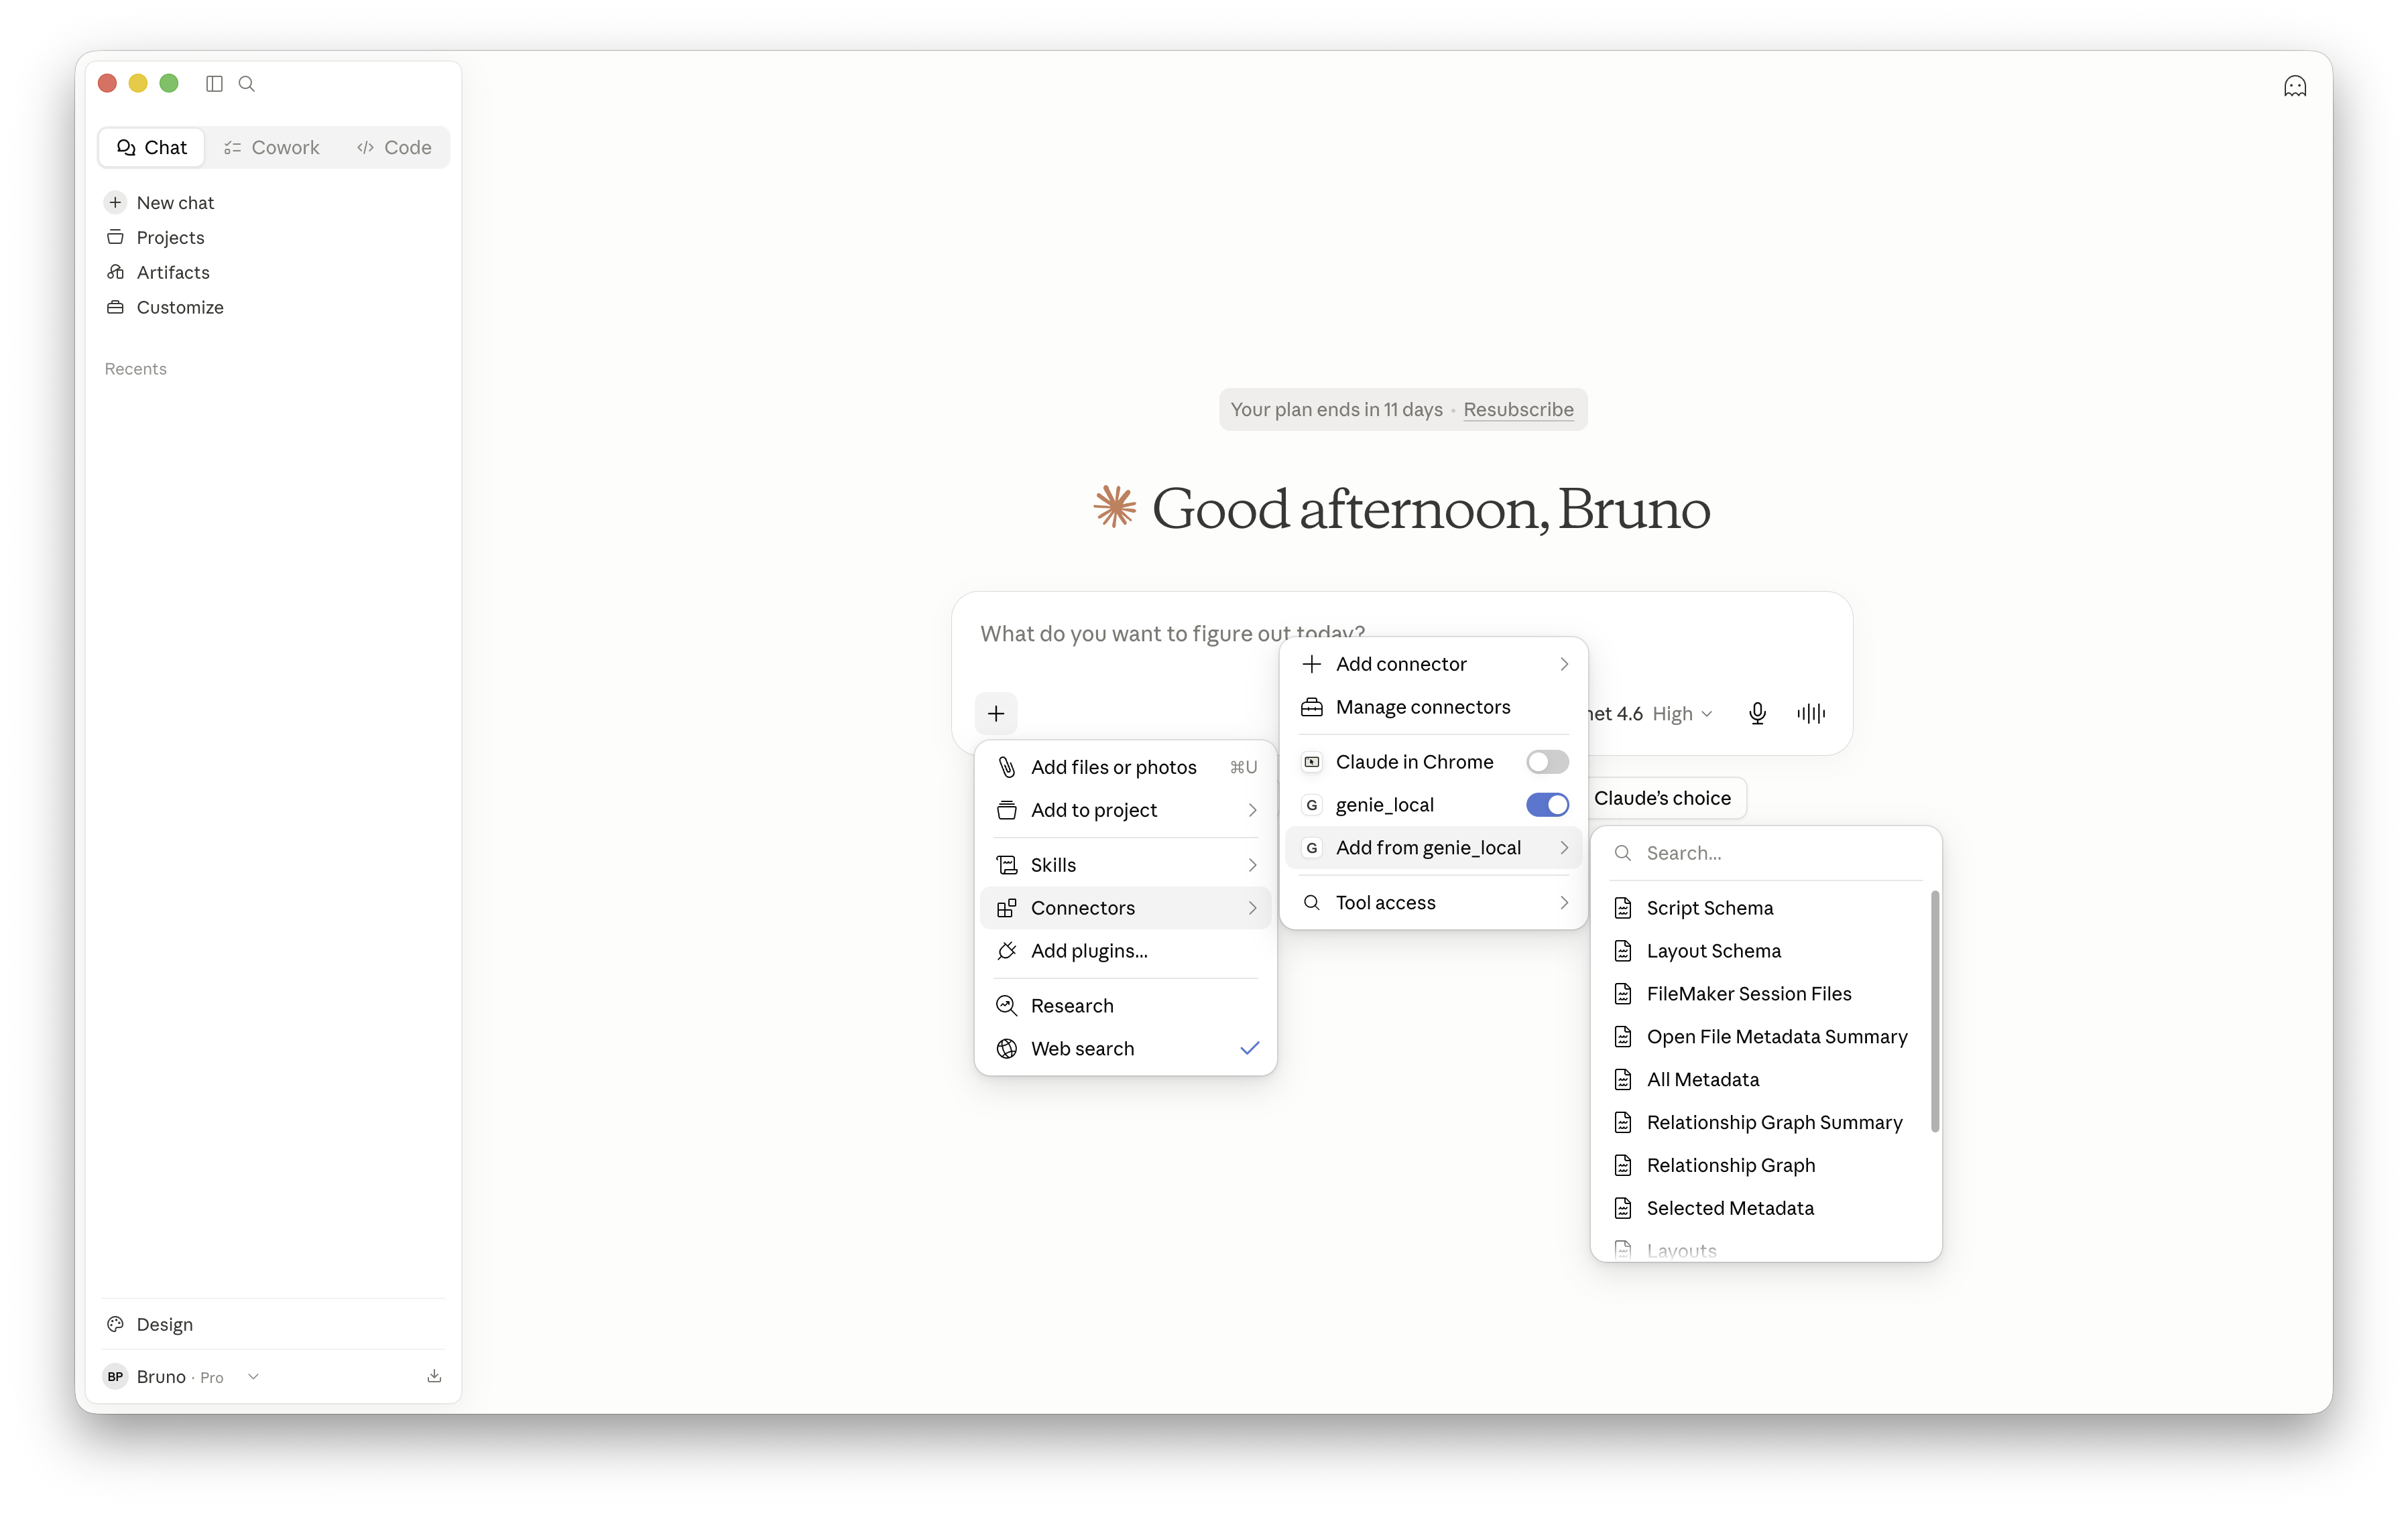Switch to the Chat tab

click(152, 148)
